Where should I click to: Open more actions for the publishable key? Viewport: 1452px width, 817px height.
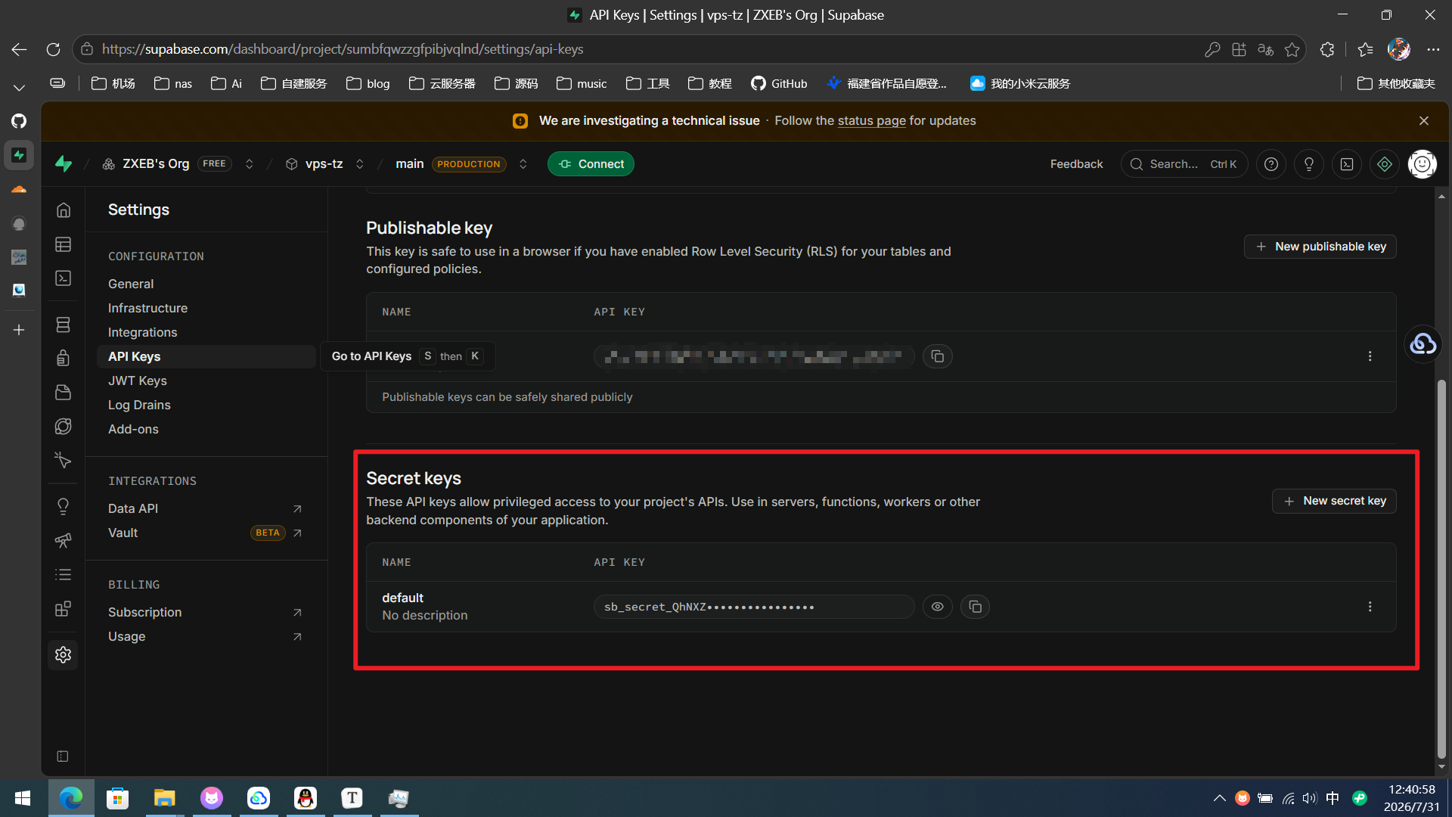tap(1370, 356)
